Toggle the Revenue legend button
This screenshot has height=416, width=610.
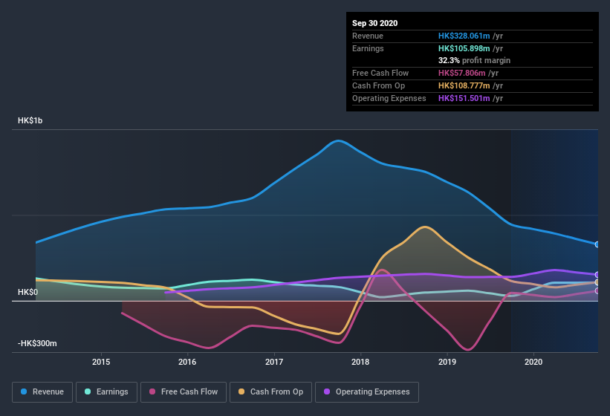42,392
